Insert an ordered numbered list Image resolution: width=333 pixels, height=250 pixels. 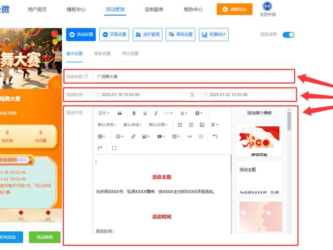(191, 125)
